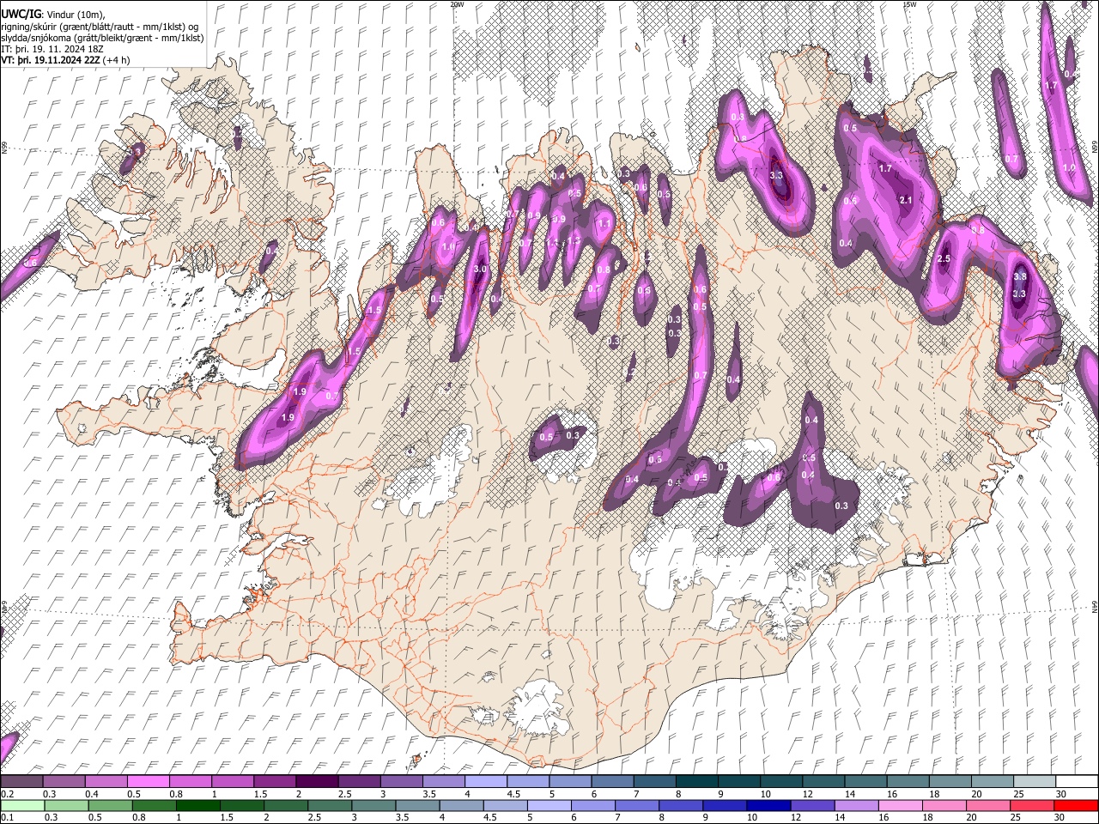Click valid time 'VT: þri. 19.11.2024 22Z (+4 h)'
The width and height of the screenshot is (1099, 824).
(66, 60)
